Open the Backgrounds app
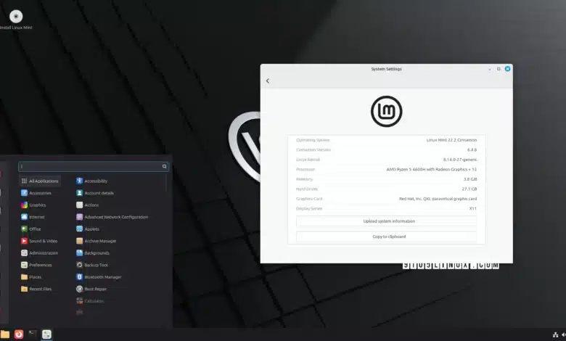Image resolution: width=566 pixels, height=341 pixels. [x=93, y=253]
